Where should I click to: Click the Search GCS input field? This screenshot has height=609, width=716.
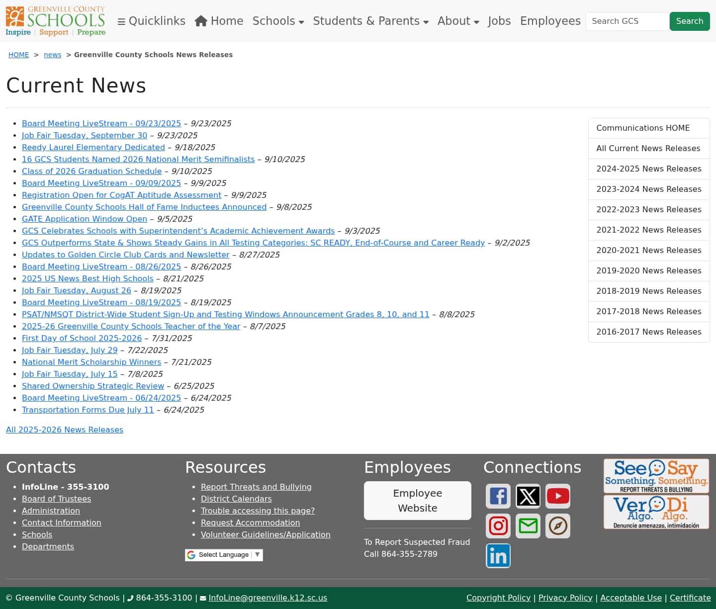tap(627, 21)
